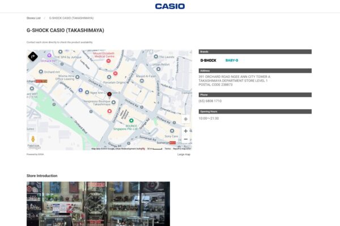Pick up the Street View pegman
Viewport: 340px width, 226px height.
(x=33, y=139)
